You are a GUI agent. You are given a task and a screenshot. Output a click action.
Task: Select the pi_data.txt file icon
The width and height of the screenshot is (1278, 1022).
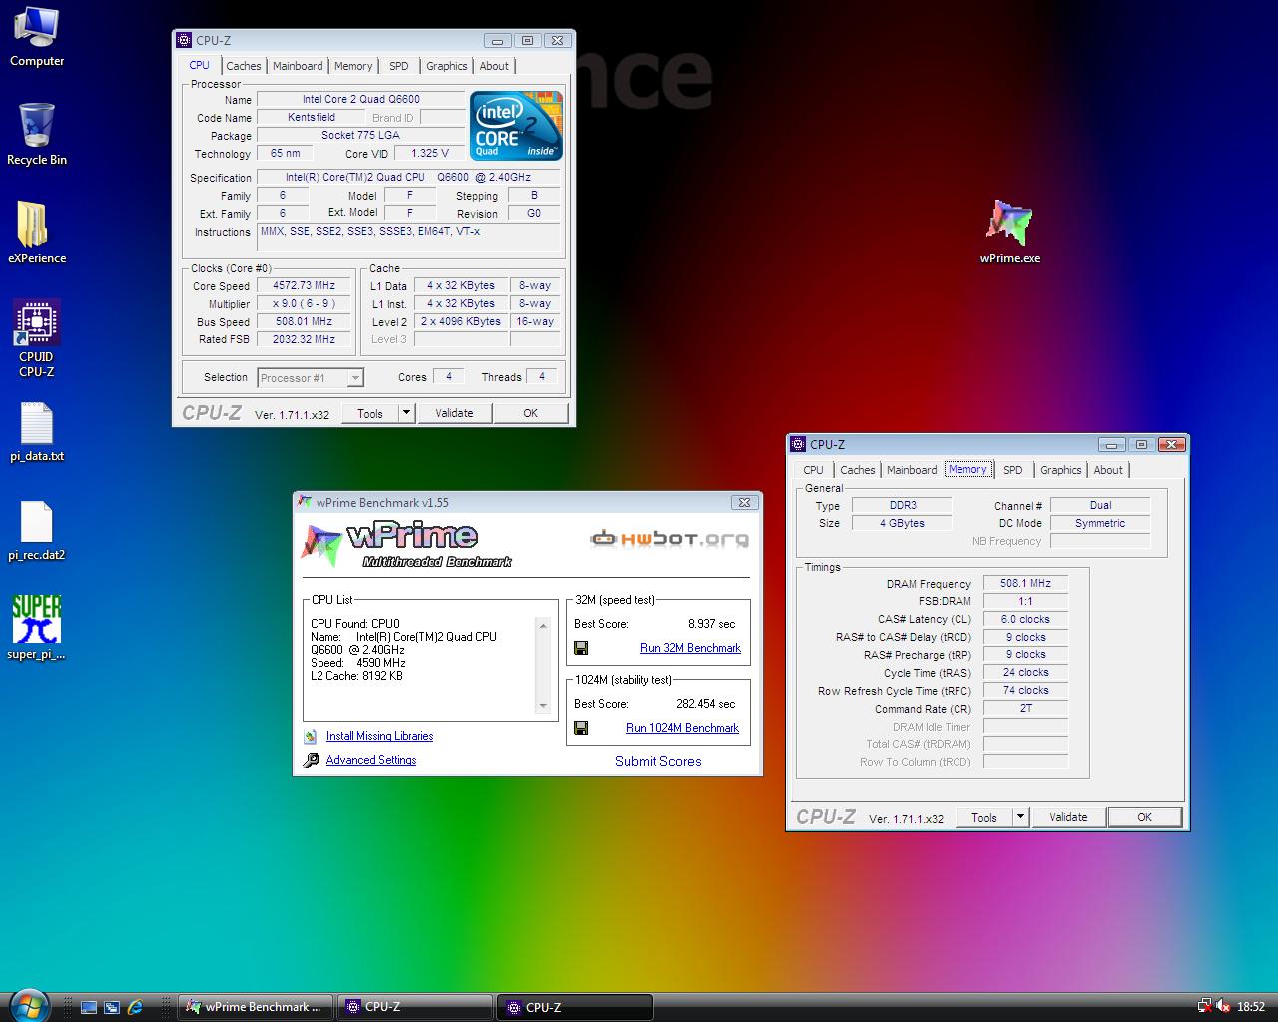[37, 432]
